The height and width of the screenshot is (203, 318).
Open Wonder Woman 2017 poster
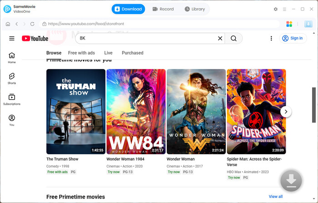pos(196,112)
